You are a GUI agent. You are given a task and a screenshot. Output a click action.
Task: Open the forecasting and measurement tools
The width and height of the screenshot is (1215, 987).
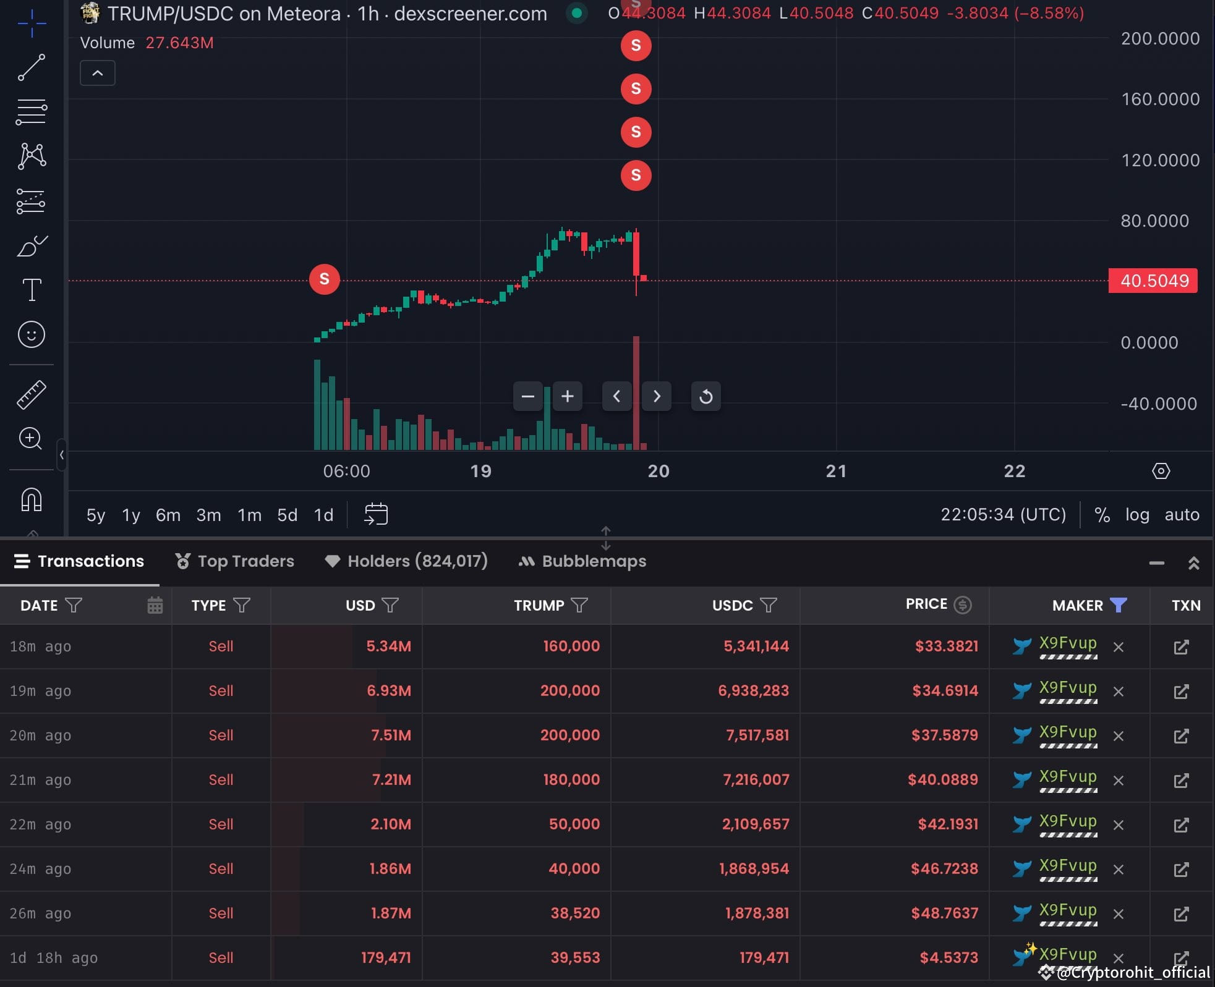(x=32, y=201)
